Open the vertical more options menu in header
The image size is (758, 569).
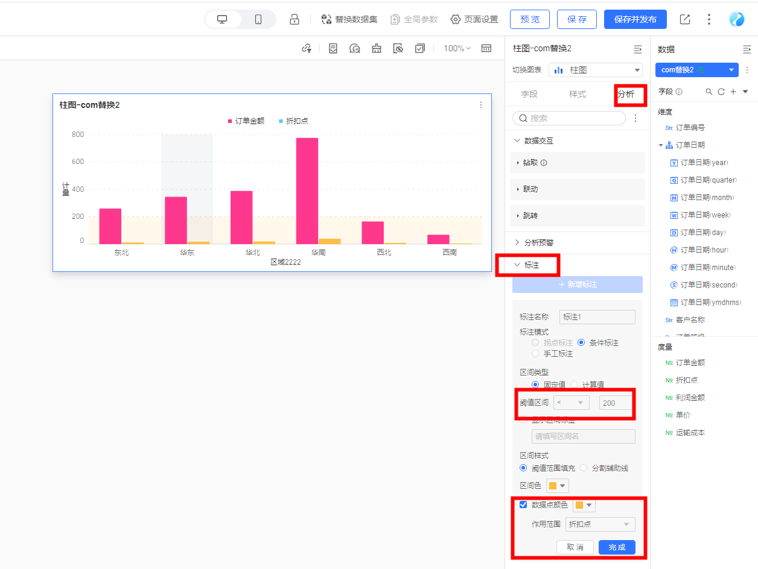(709, 19)
